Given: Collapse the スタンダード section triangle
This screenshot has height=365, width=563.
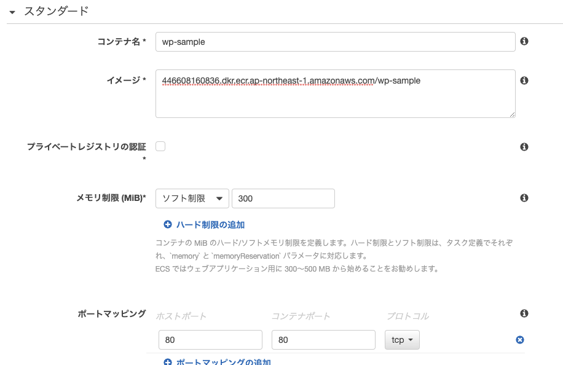Looking at the screenshot, I should pyautogui.click(x=12, y=12).
